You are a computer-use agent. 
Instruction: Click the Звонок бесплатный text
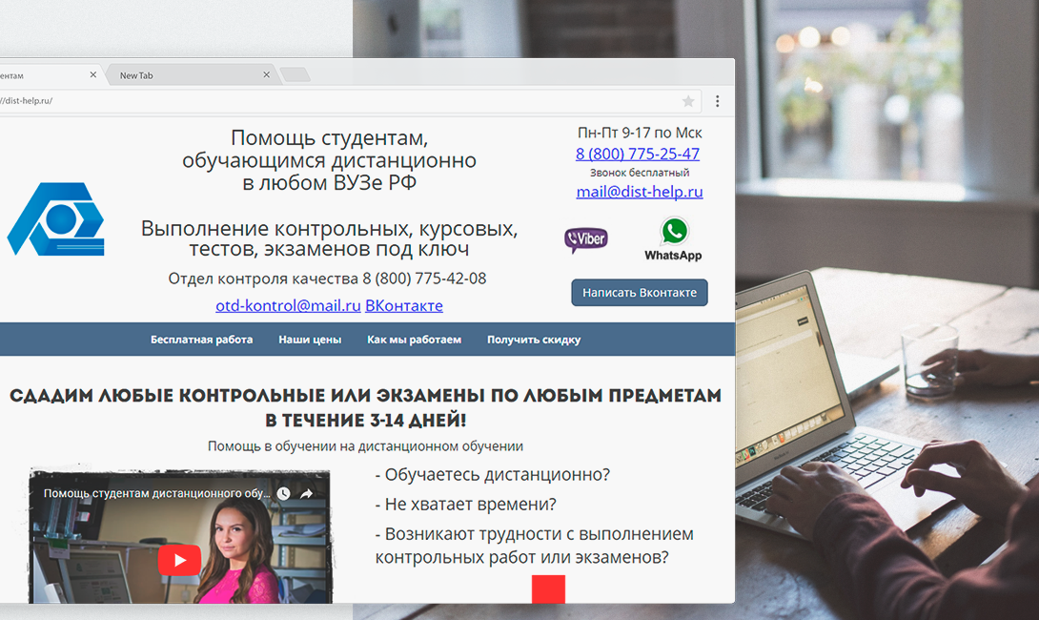[640, 173]
